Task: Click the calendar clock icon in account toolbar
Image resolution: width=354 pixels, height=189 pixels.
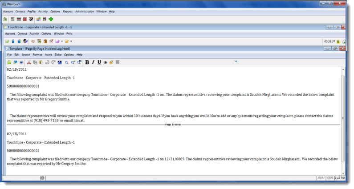Action: [39, 41]
